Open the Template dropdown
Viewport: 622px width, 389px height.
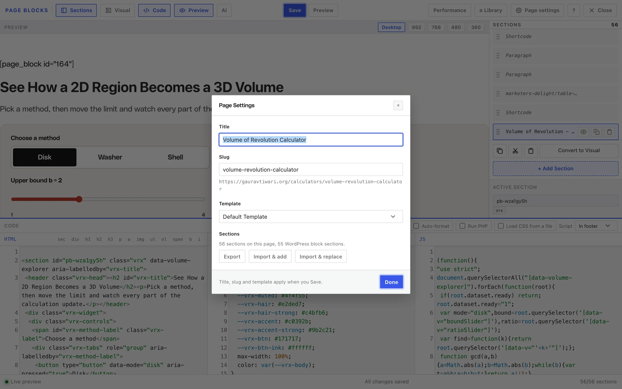pos(311,217)
